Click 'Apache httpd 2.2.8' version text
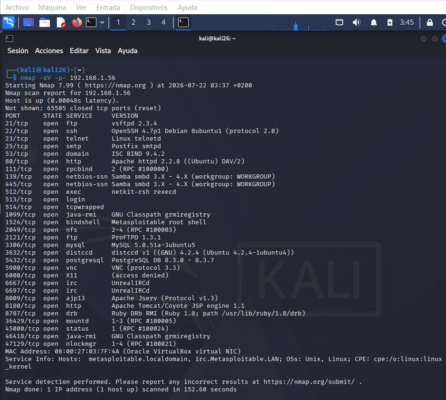This screenshot has height=400, width=446. pos(146,162)
